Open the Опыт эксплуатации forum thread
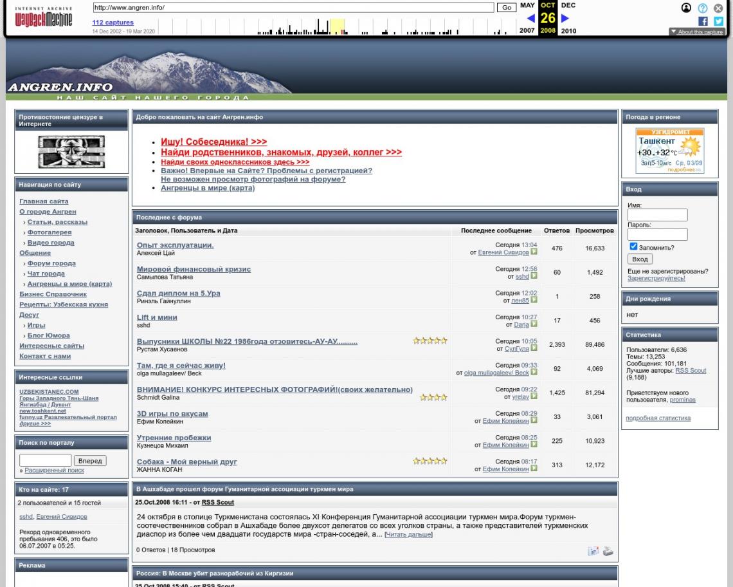 pos(176,245)
